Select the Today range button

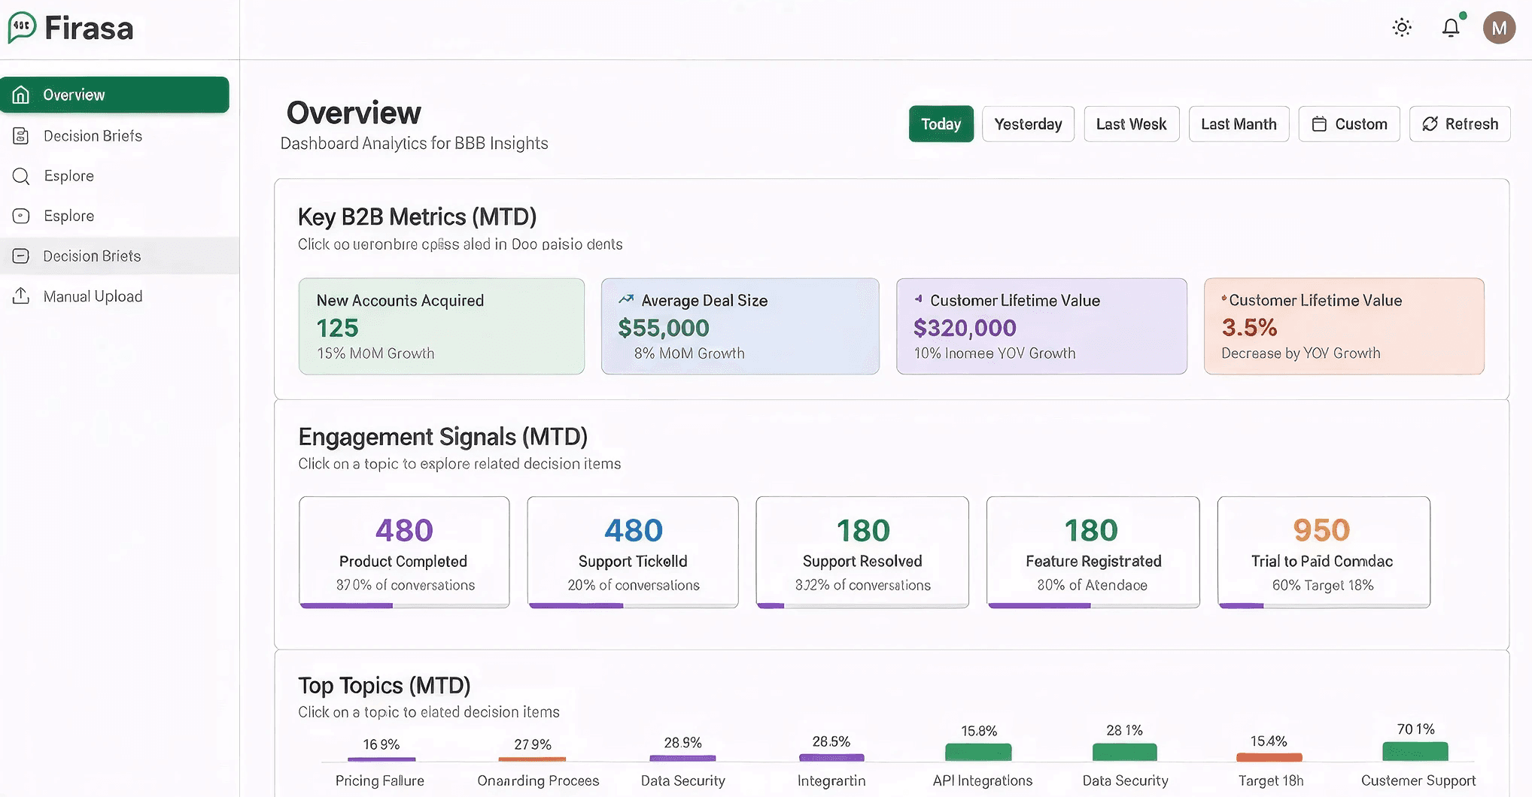click(x=941, y=124)
